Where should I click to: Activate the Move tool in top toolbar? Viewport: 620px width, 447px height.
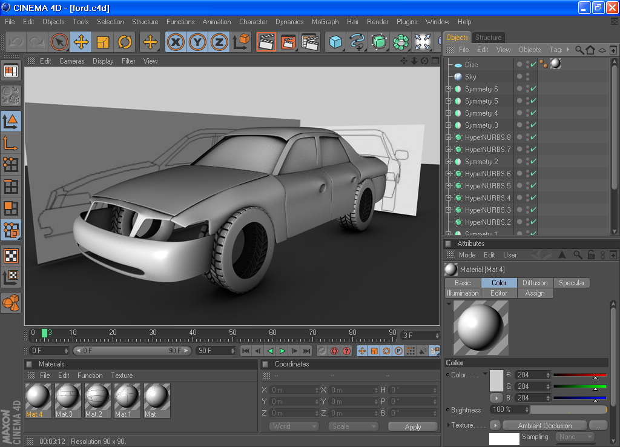(x=81, y=42)
